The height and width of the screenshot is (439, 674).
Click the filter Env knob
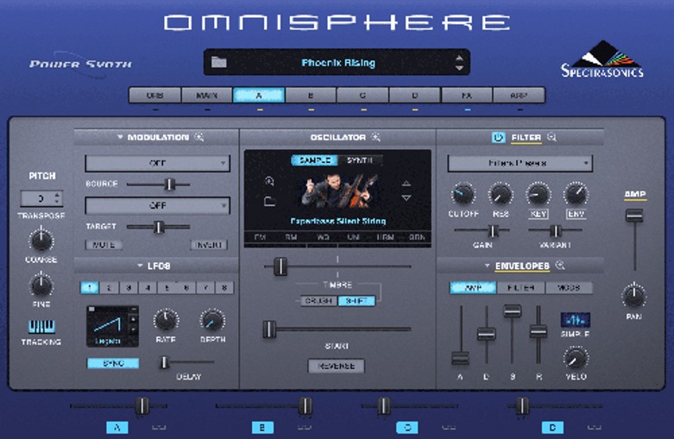[576, 195]
